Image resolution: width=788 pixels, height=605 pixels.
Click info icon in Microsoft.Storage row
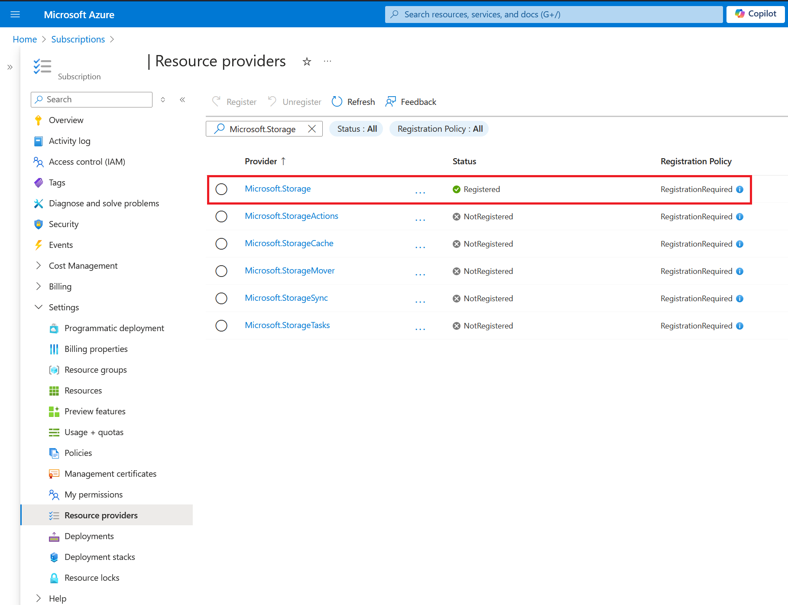point(740,189)
